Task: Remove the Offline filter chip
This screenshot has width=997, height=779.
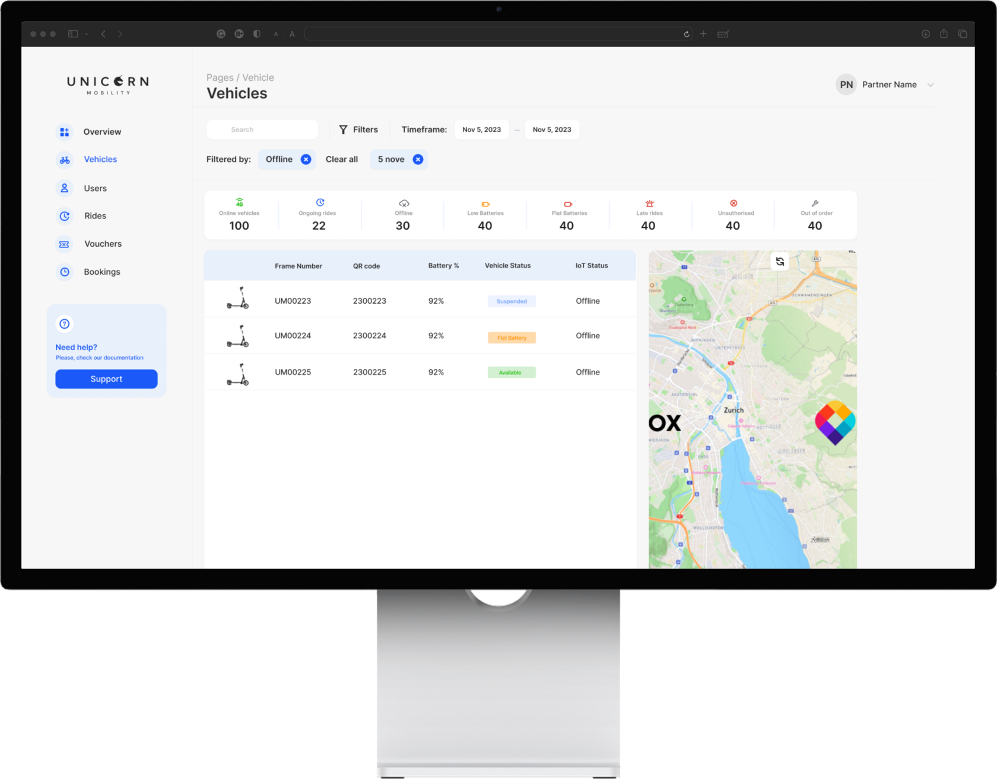Action: [x=306, y=160]
